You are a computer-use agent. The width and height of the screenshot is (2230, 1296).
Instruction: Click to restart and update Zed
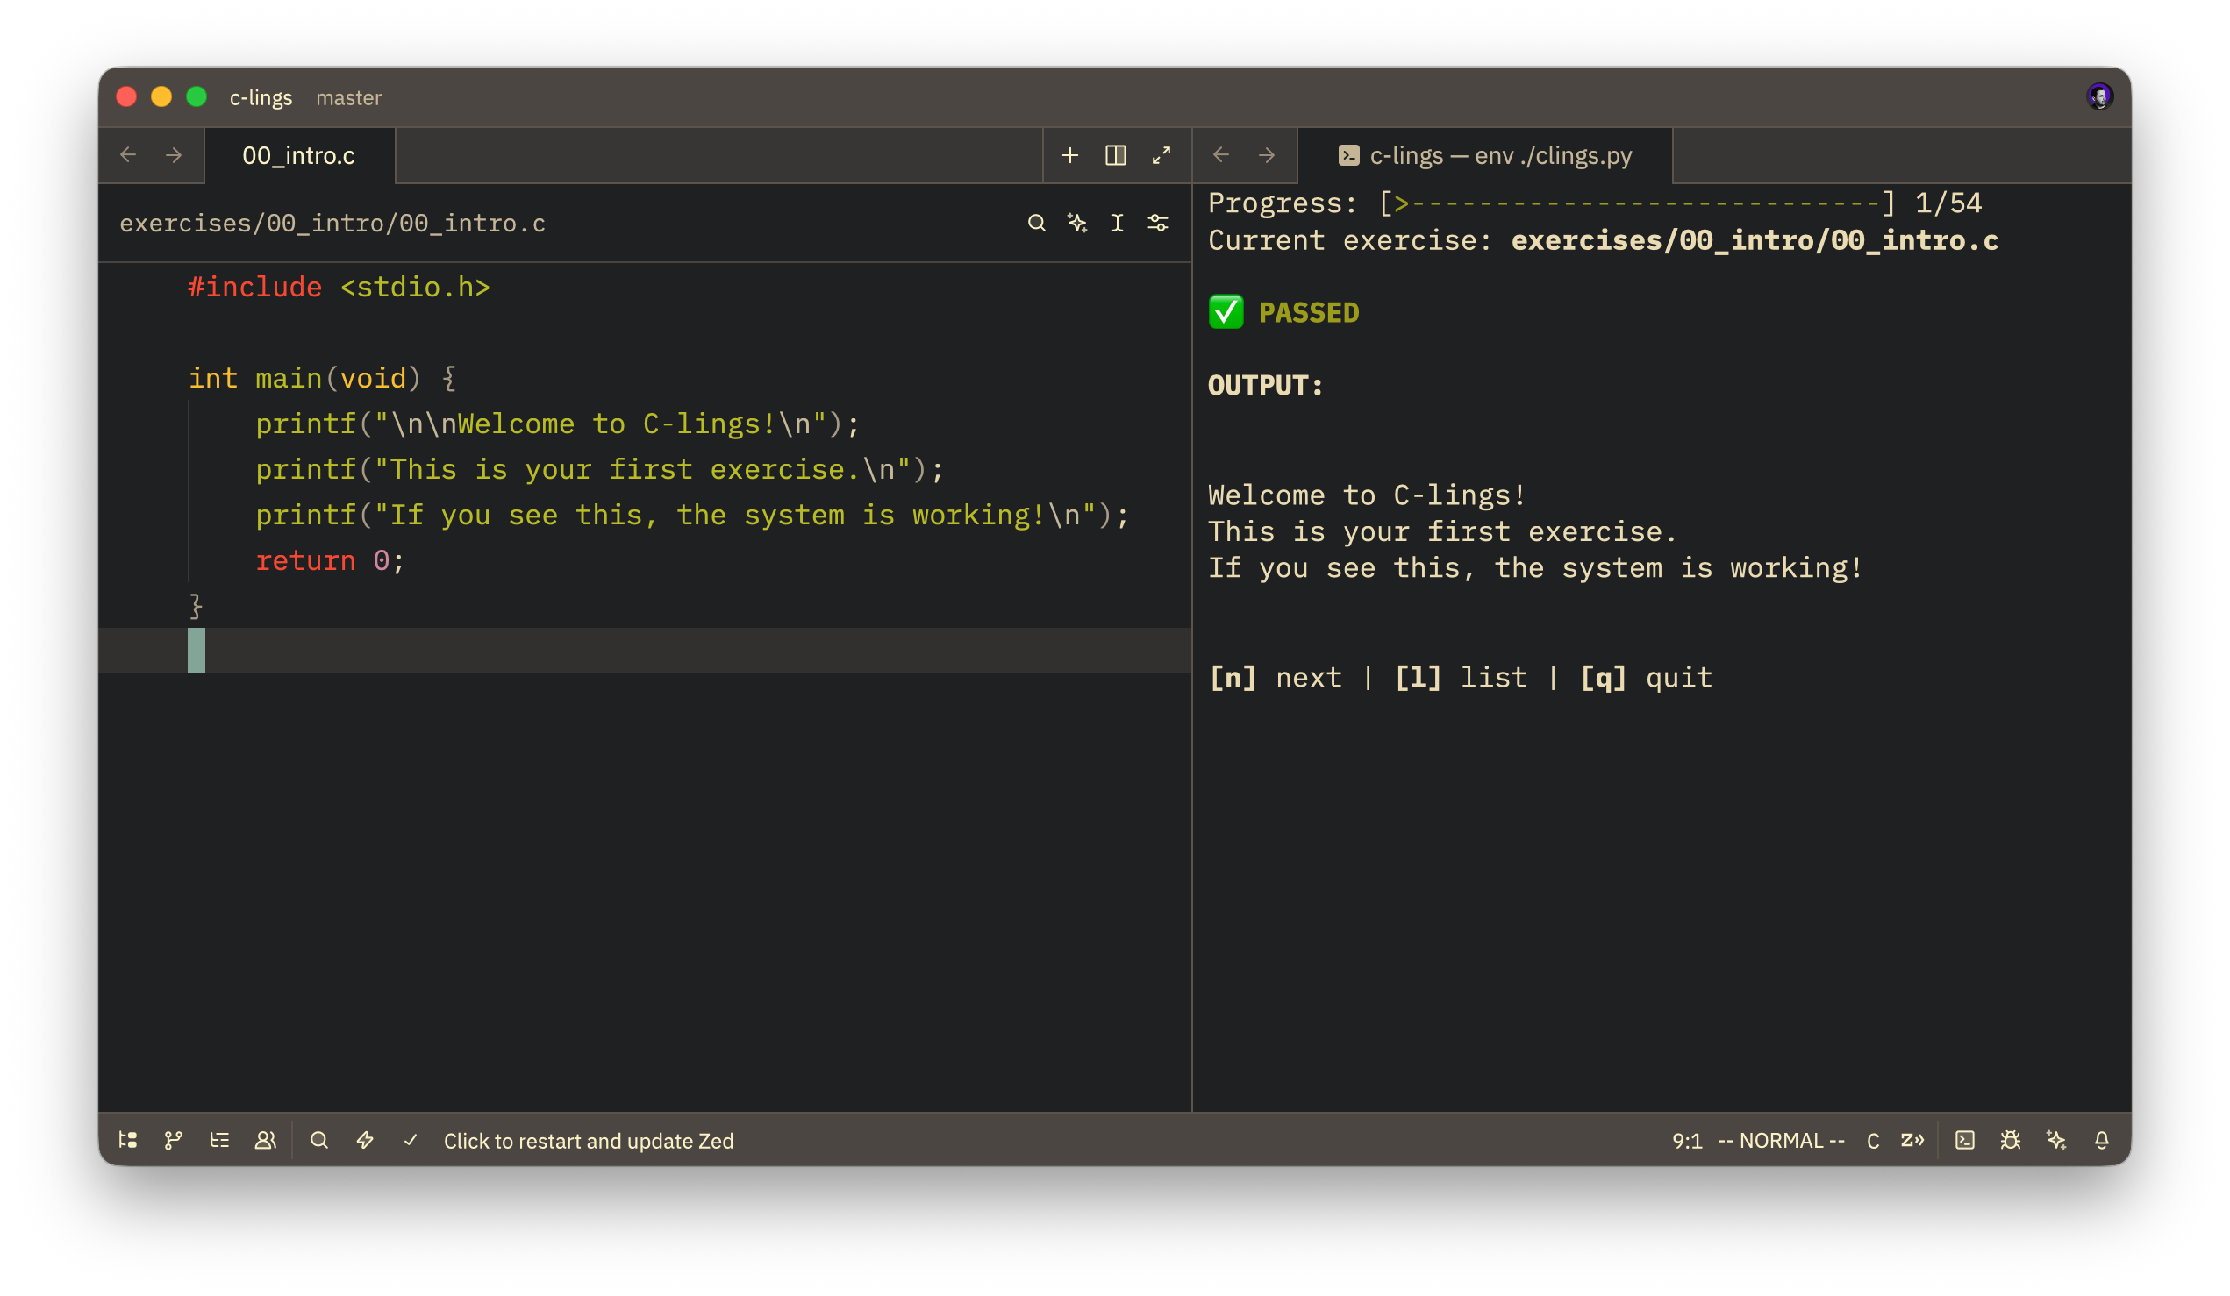coord(590,1140)
